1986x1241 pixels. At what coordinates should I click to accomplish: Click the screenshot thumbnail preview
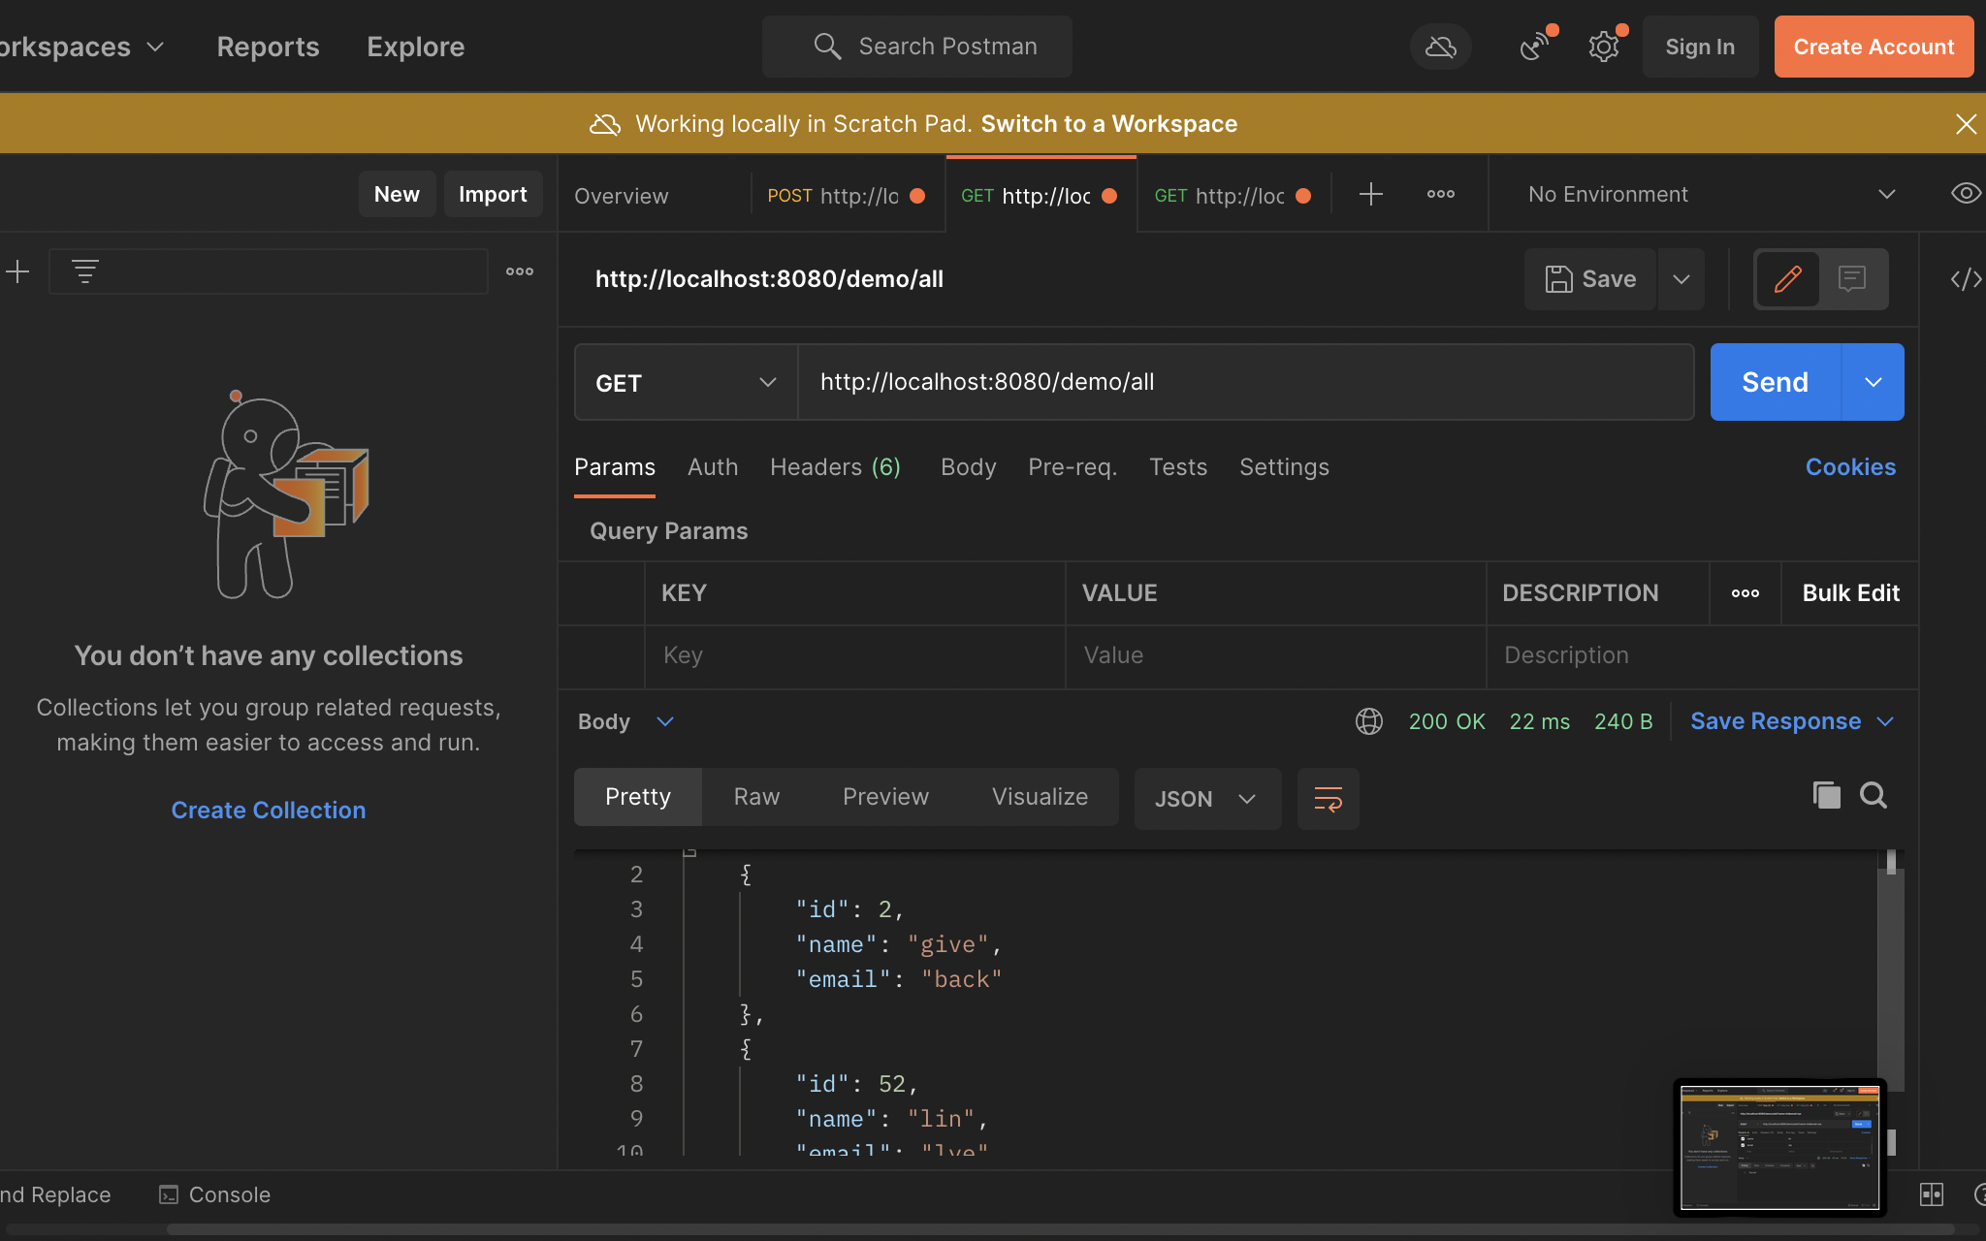pyautogui.click(x=1779, y=1148)
